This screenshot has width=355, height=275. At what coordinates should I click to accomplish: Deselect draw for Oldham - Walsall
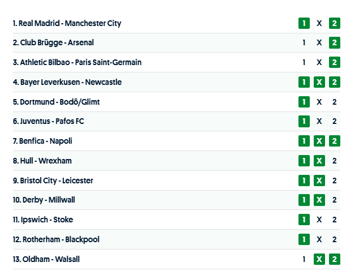(x=319, y=259)
